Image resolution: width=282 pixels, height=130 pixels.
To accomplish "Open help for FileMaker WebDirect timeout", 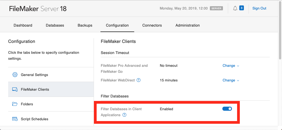I will pos(139,80).
